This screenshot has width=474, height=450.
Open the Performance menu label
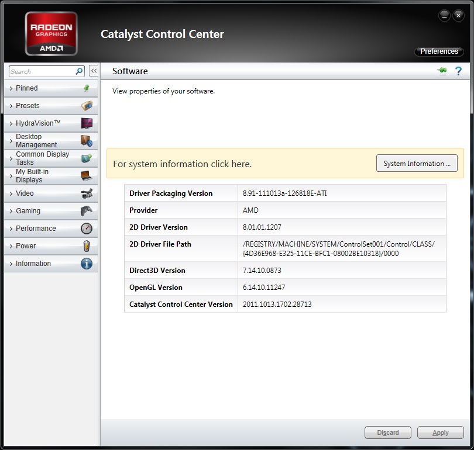point(36,228)
